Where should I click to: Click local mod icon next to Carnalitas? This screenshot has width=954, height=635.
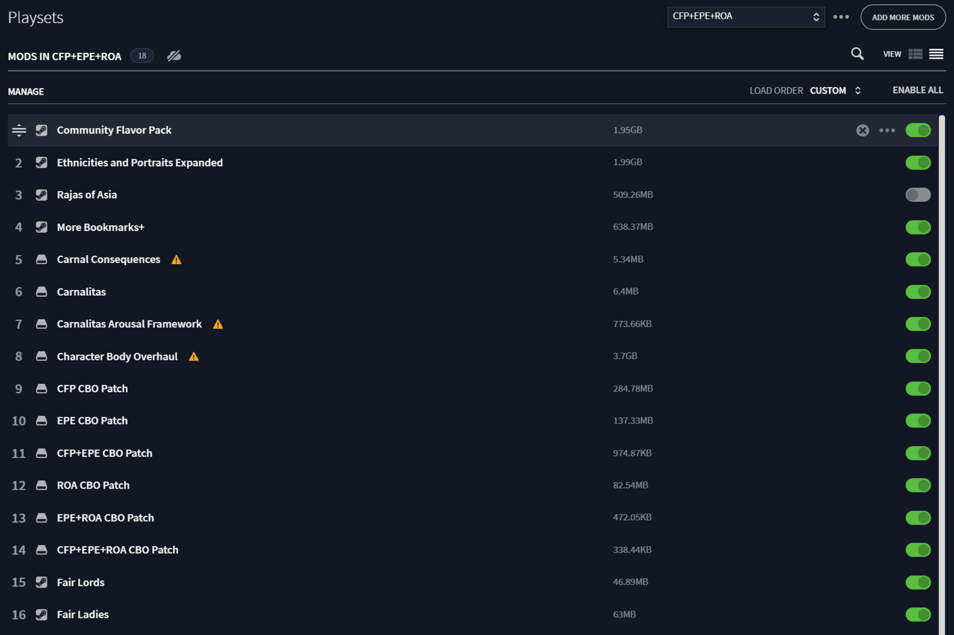[x=41, y=292]
